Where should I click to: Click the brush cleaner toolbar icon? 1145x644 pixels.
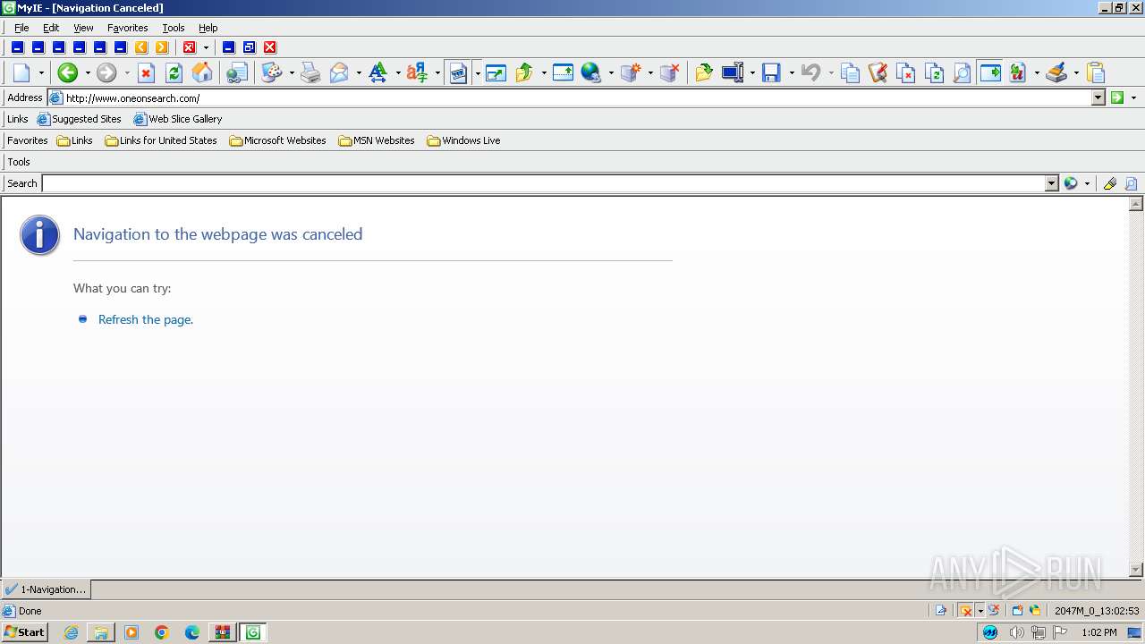pyautogui.click(x=1056, y=73)
